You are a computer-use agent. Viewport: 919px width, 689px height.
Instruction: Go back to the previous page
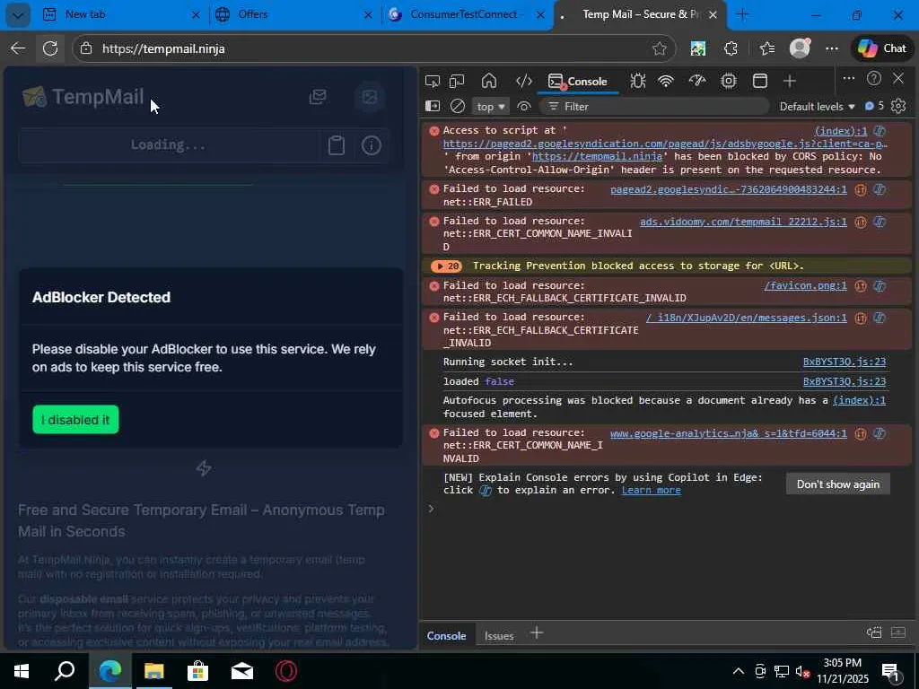[18, 48]
